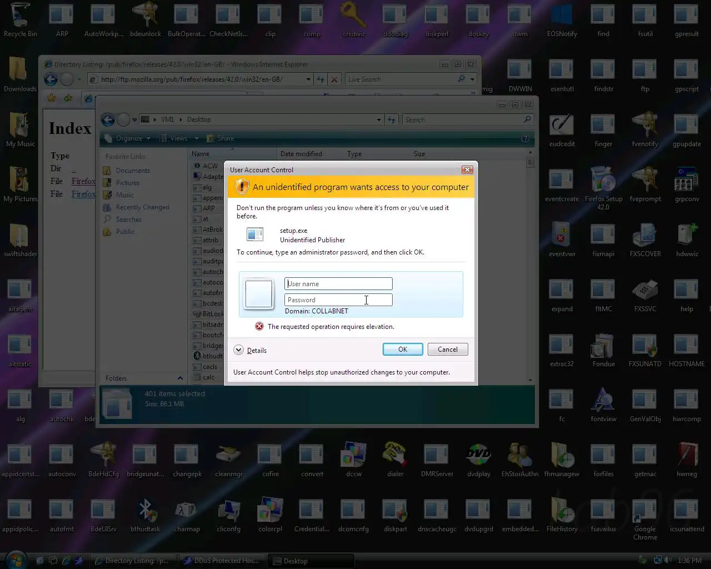The width and height of the screenshot is (711, 569).
Task: Click the Windows Start orb
Action: pyautogui.click(x=16, y=560)
